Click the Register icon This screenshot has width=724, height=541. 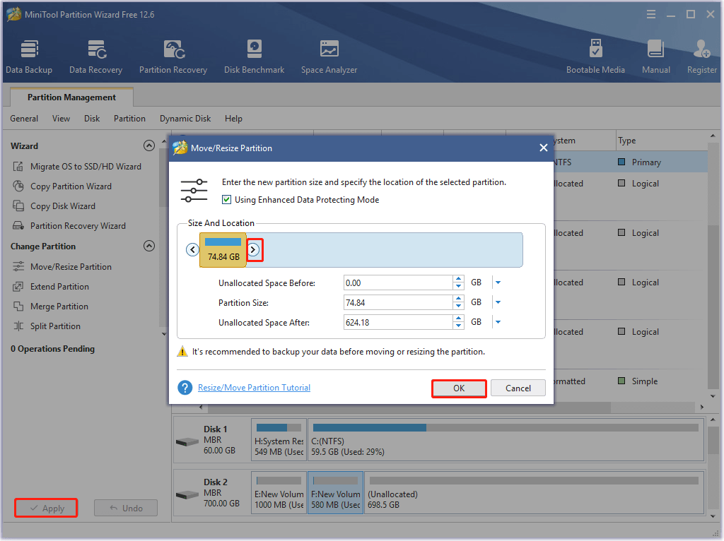702,57
